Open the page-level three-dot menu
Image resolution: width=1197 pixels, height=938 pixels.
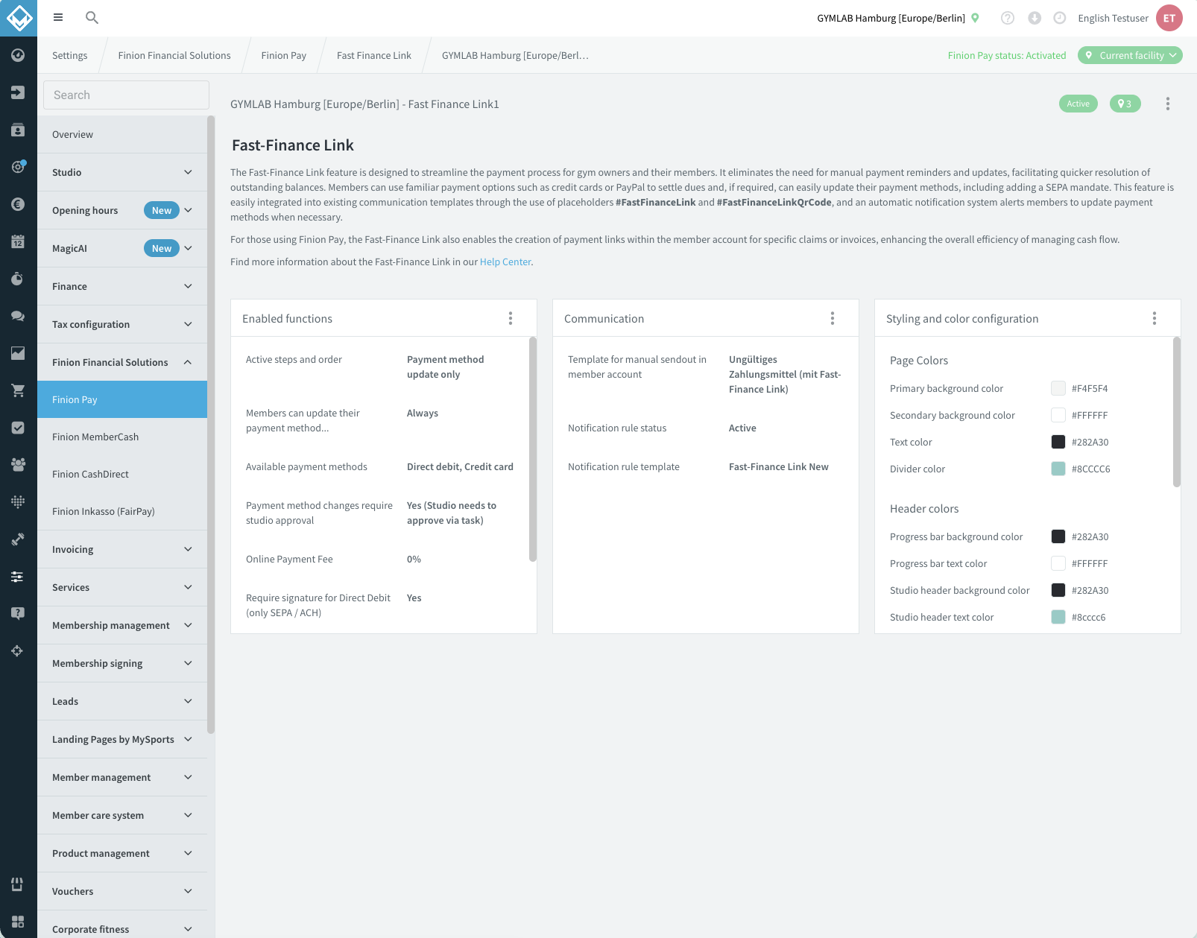1168,104
